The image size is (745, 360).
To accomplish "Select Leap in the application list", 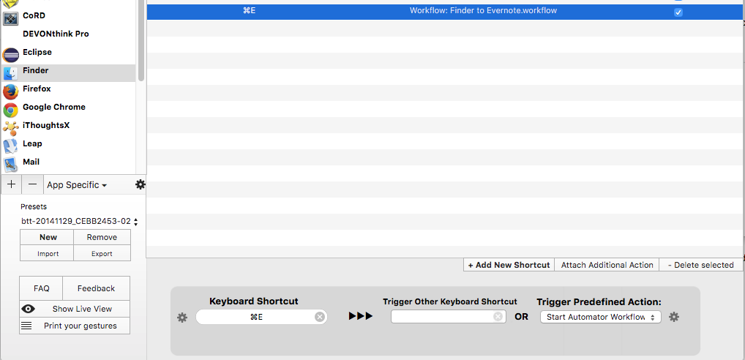I will [x=32, y=144].
